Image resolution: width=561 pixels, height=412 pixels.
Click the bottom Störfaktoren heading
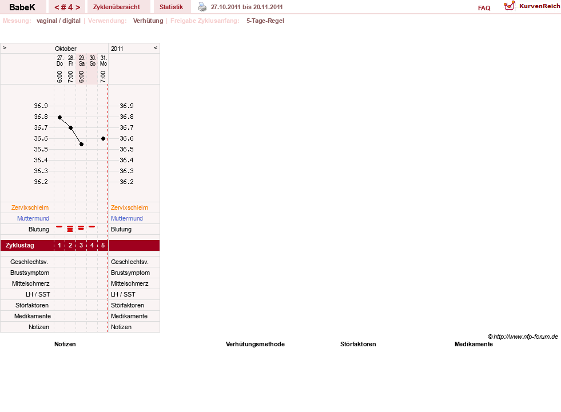[x=358, y=344]
